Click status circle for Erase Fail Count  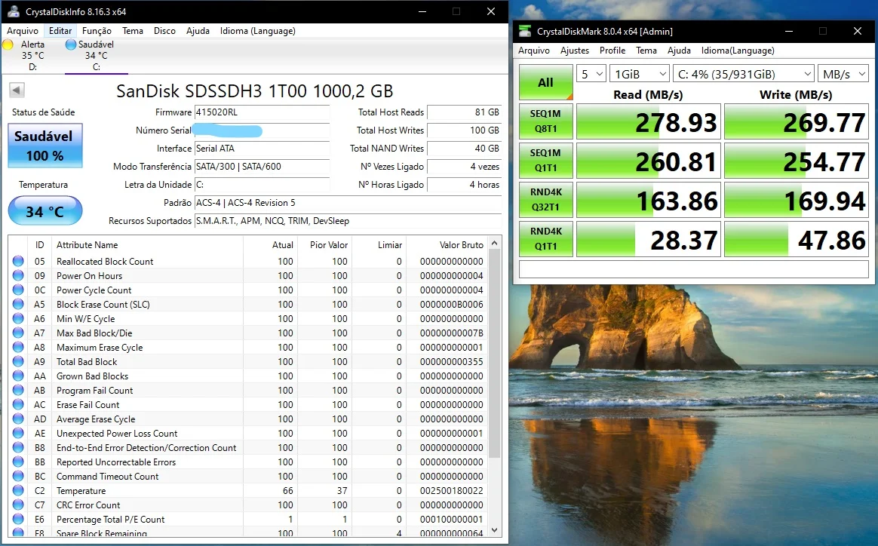click(x=18, y=404)
